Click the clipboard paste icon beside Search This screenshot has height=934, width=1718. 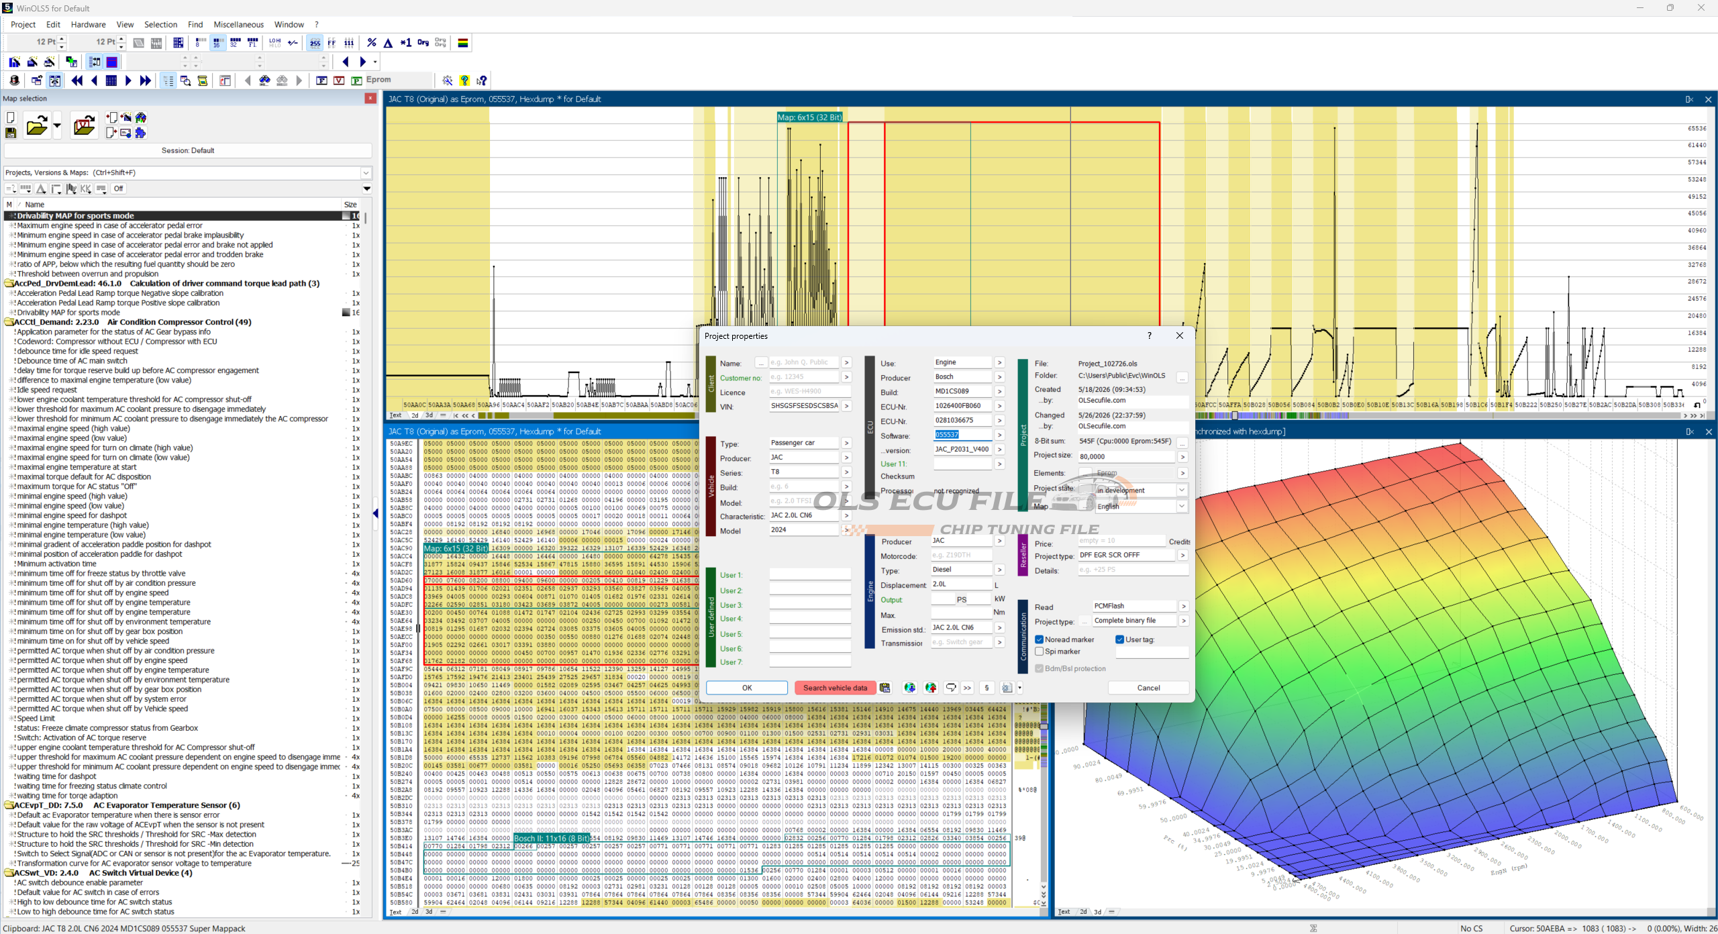coord(885,688)
